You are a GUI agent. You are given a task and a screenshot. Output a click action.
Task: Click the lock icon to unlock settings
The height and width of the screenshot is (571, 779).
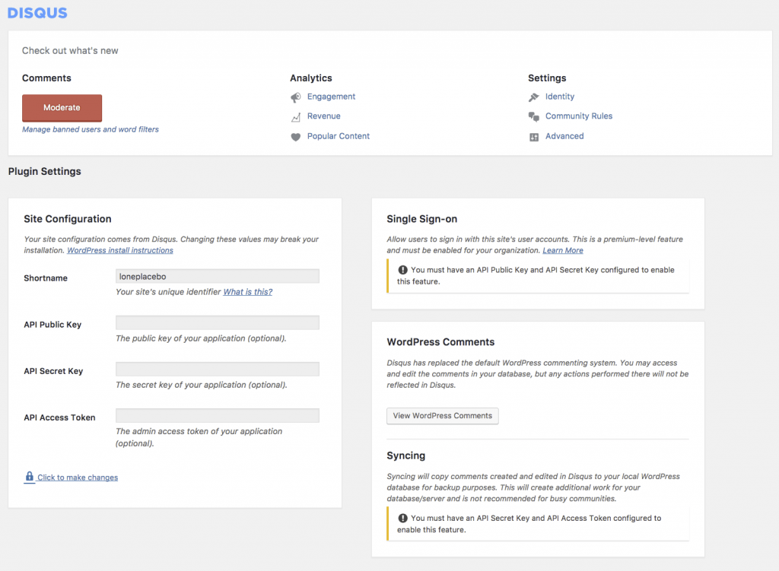(x=30, y=477)
